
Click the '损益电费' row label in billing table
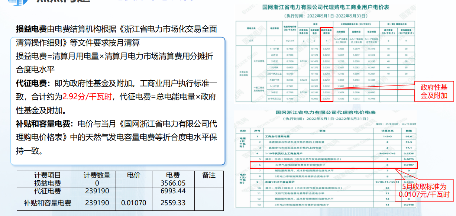point(48,183)
